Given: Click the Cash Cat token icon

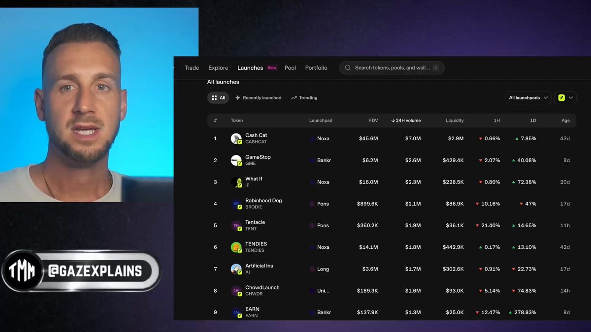Looking at the screenshot, I should coord(236,139).
